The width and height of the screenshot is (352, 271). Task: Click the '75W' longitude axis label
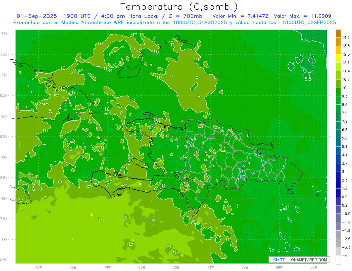point(73,267)
